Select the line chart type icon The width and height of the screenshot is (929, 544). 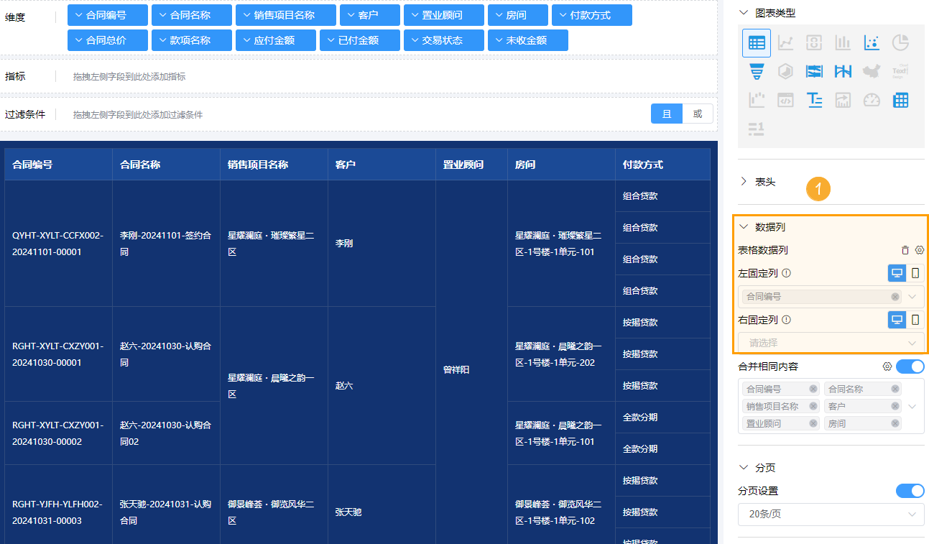(x=785, y=42)
